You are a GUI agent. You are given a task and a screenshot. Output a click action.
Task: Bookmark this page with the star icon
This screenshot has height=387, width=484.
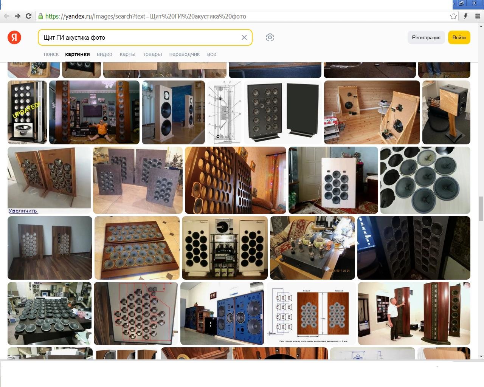pos(453,16)
